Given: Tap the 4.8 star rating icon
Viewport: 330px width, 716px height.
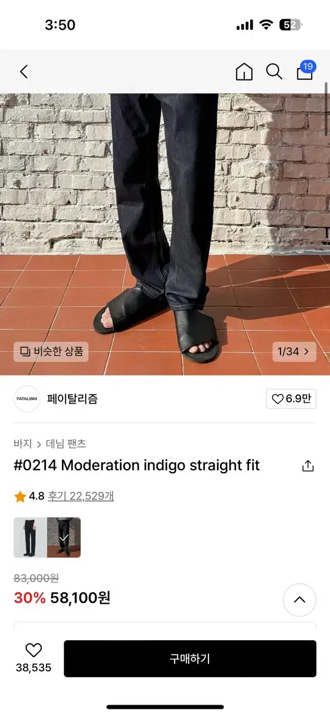Looking at the screenshot, I should tap(20, 496).
